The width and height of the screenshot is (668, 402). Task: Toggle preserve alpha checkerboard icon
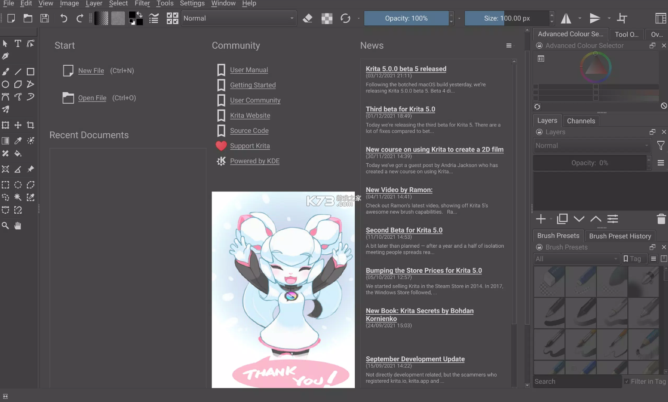point(327,18)
